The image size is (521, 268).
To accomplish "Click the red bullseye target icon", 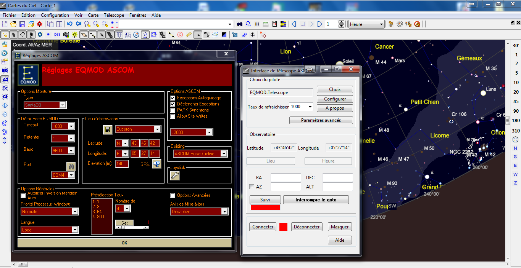I will click(x=180, y=35).
